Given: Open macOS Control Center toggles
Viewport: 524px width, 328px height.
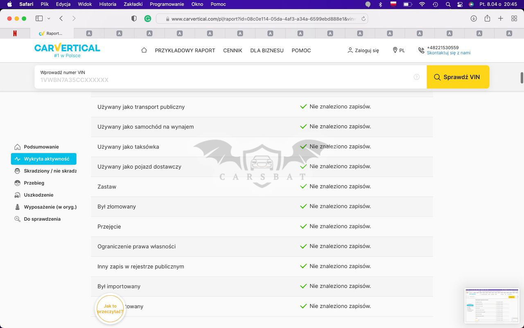Looking at the screenshot, I should click(460, 4).
